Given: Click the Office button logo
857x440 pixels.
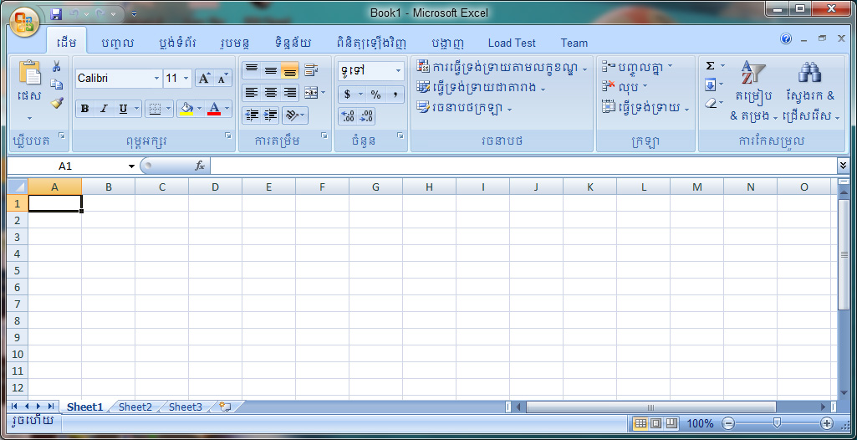Looking at the screenshot, I should pos(24,23).
